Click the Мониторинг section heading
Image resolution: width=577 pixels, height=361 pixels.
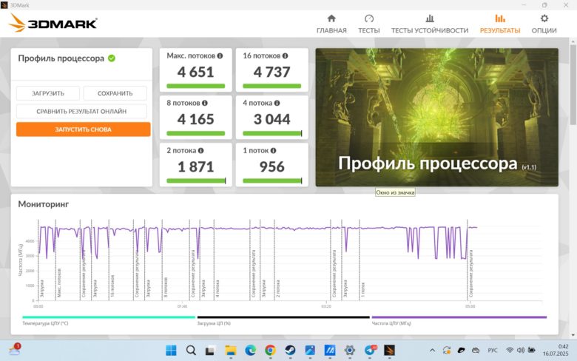coord(44,204)
